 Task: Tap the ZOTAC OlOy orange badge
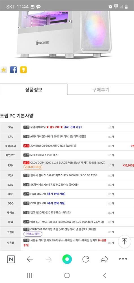[x=33, y=167]
